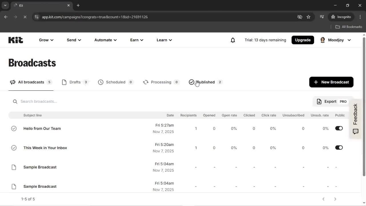Click the eye visibility icon in the address bar
The height and width of the screenshot is (206, 366).
click(300, 17)
